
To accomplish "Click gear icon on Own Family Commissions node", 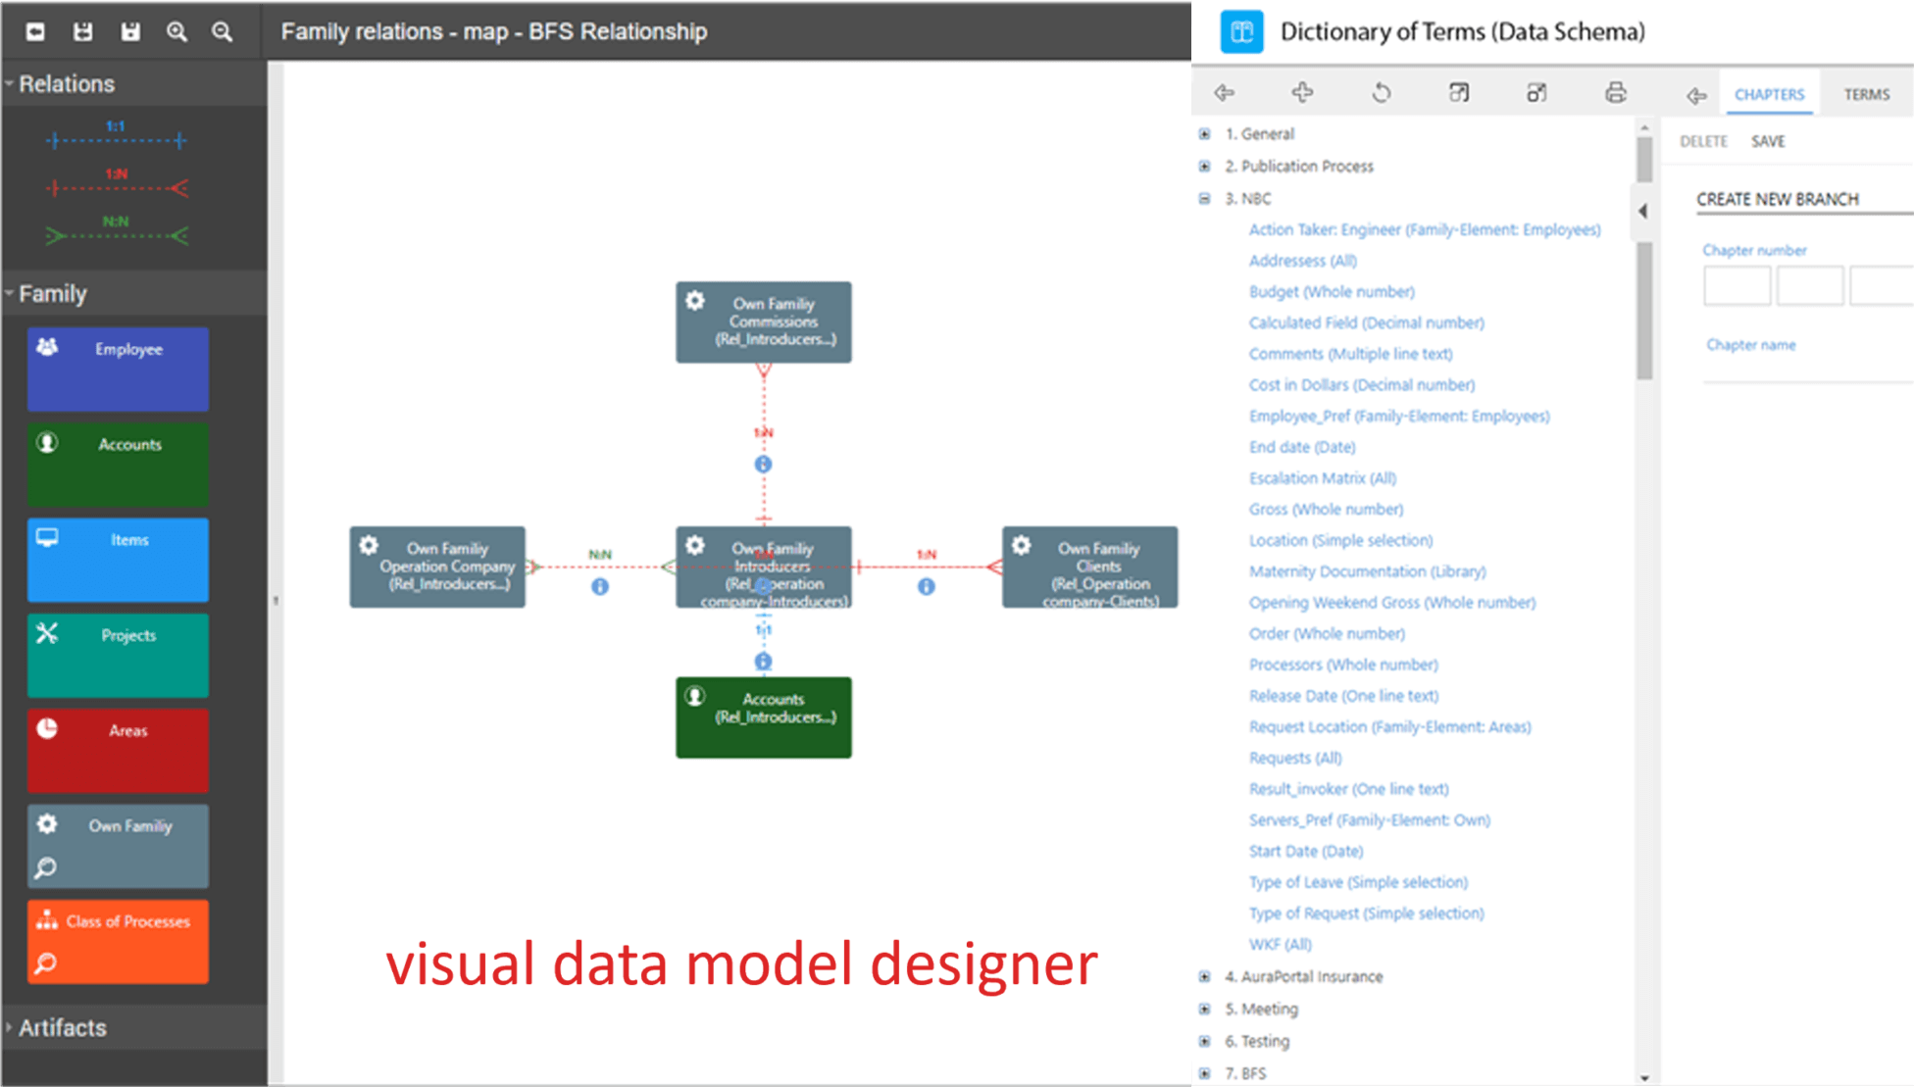I will click(x=695, y=302).
